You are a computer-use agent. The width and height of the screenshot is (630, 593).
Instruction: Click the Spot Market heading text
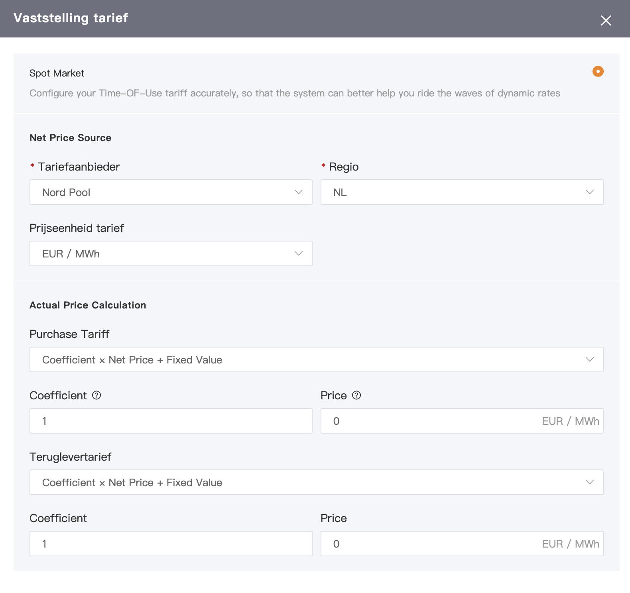pos(57,73)
